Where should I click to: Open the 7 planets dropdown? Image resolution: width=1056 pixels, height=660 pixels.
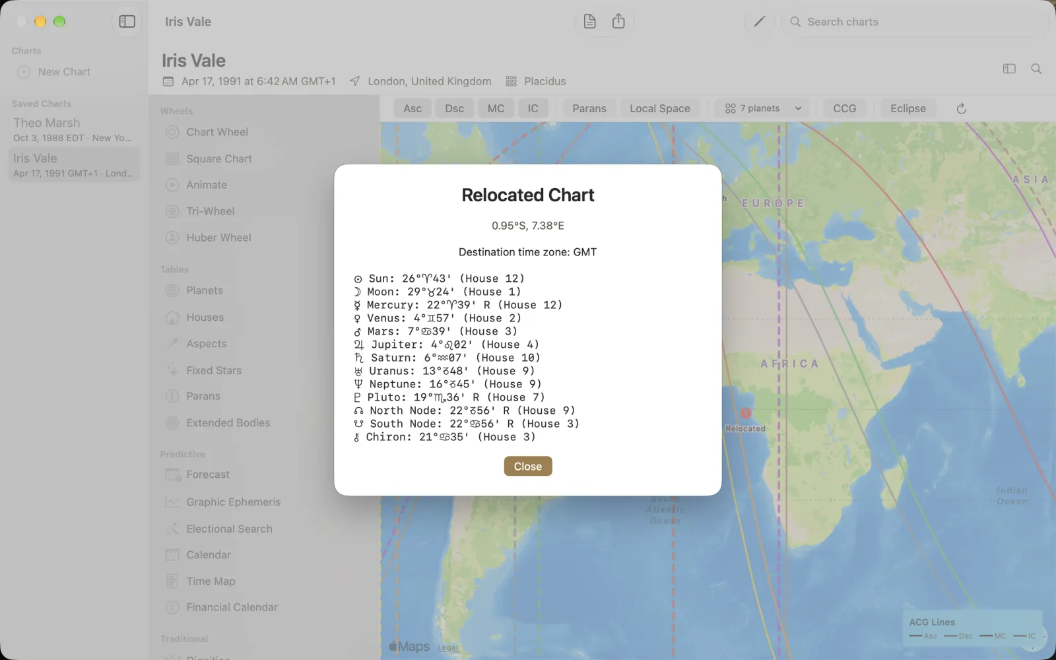point(764,108)
